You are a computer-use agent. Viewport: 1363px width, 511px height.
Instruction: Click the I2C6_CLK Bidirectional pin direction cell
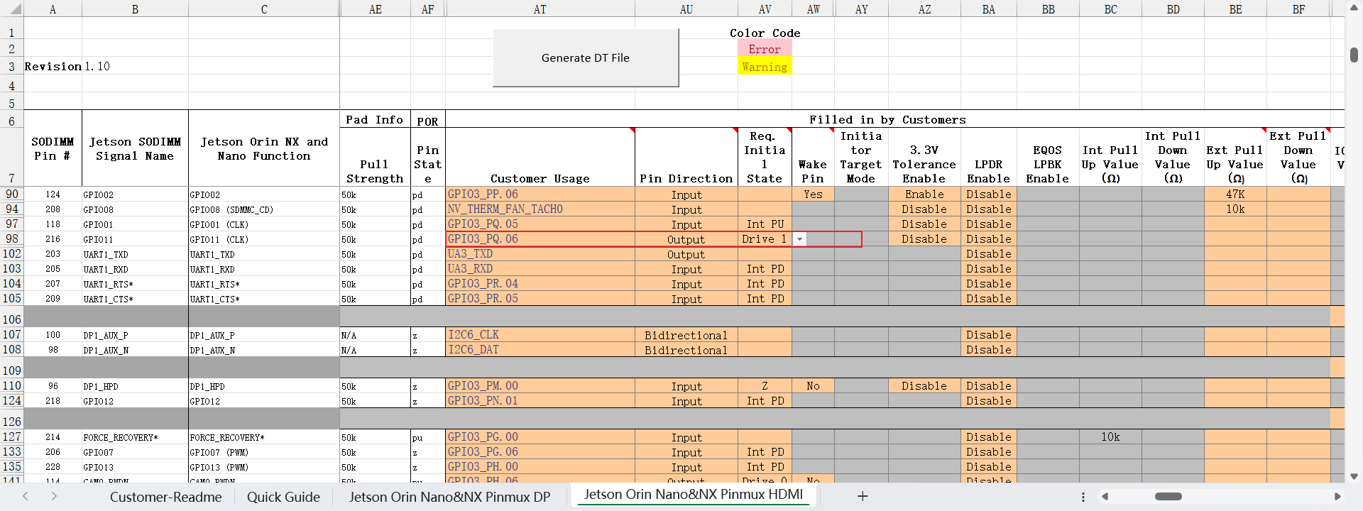click(686, 335)
